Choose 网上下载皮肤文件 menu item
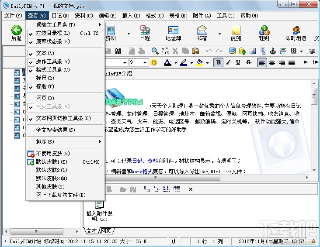320x247 pixels. click(65, 195)
